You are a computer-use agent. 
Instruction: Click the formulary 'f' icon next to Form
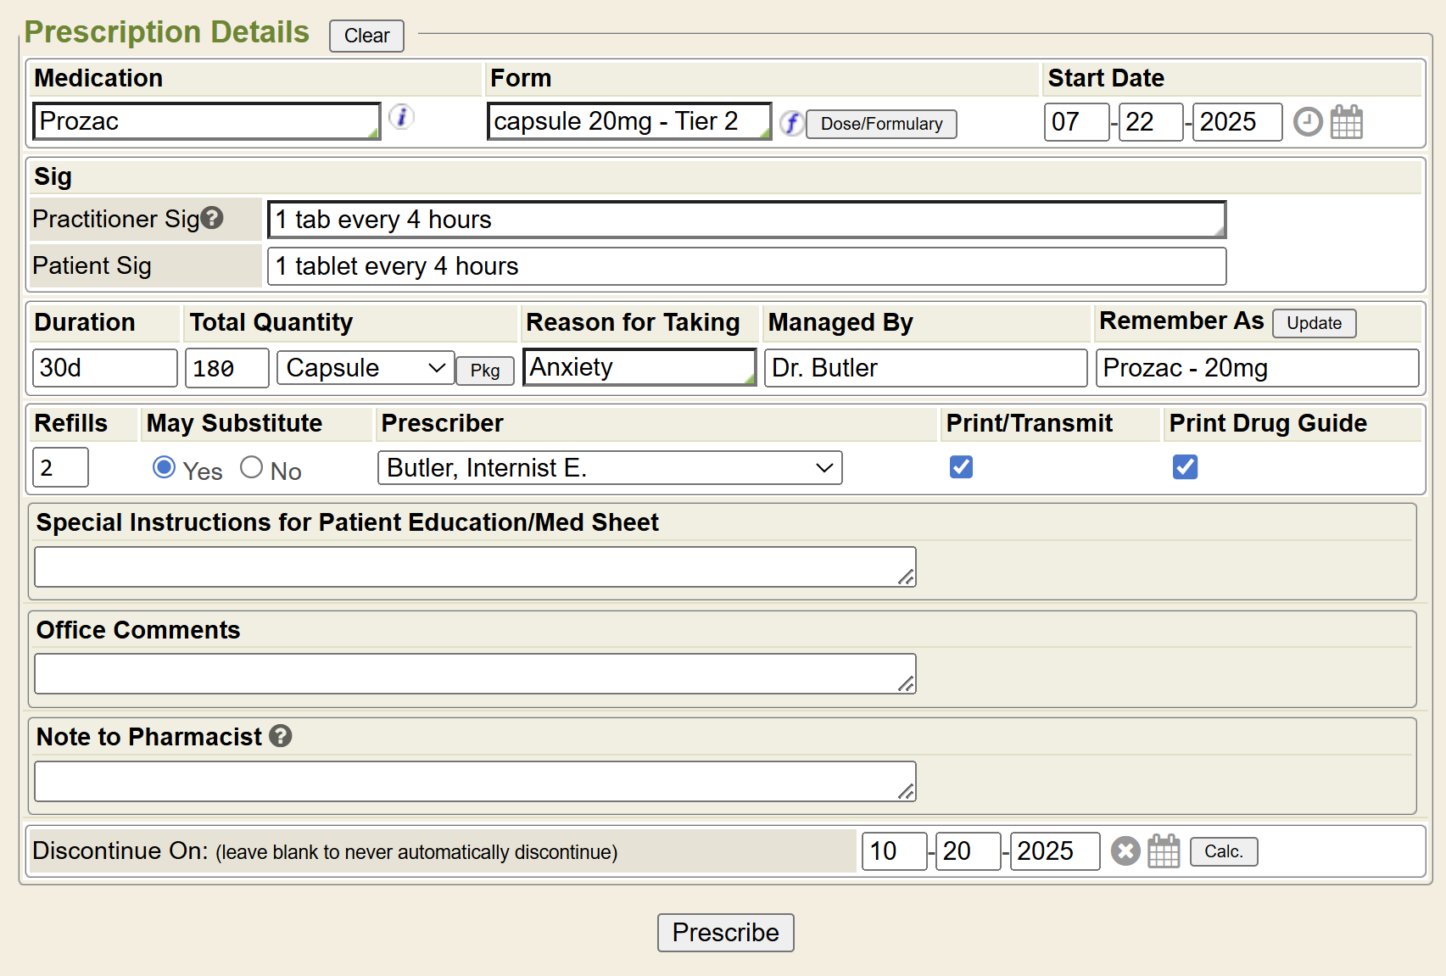(x=791, y=123)
